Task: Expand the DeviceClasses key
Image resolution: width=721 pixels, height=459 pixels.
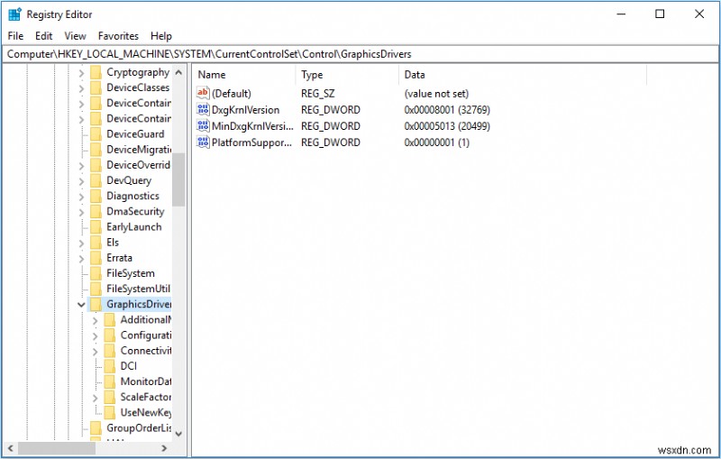Action: pyautogui.click(x=81, y=87)
